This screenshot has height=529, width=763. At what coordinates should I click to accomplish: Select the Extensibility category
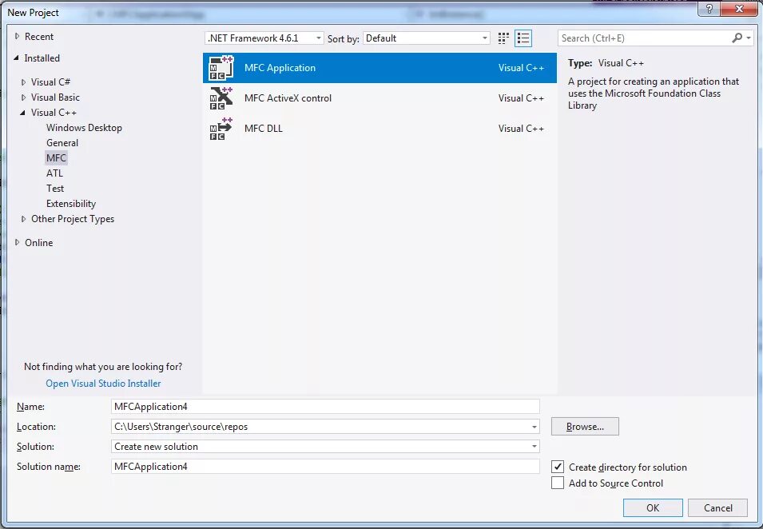pos(71,204)
